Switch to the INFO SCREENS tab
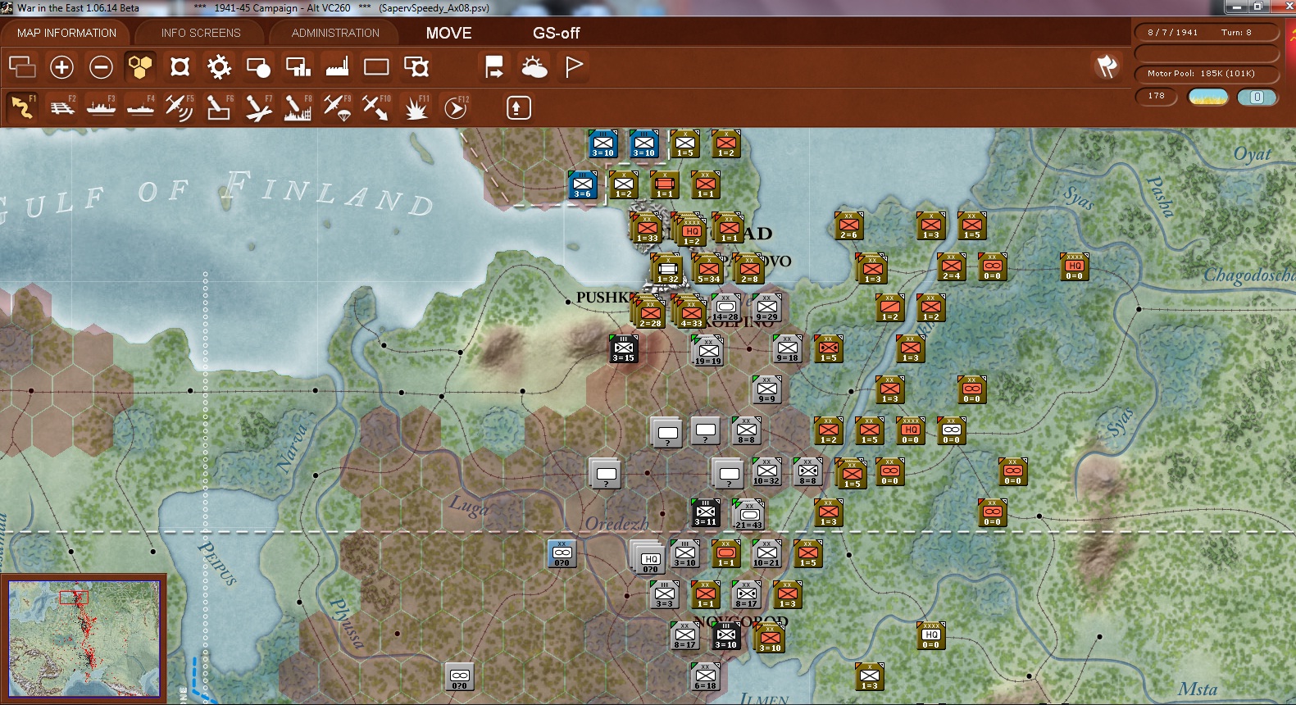The height and width of the screenshot is (705, 1296). click(x=201, y=33)
